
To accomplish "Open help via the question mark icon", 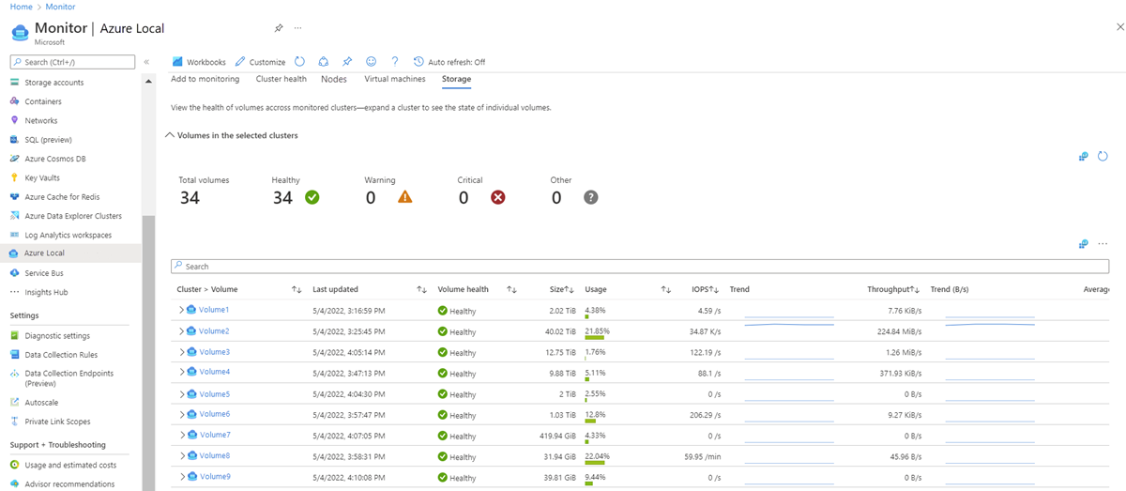I will coord(395,62).
